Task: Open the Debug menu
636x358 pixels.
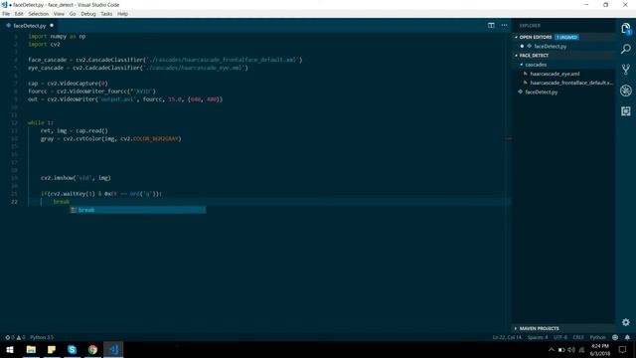Action: (88, 14)
